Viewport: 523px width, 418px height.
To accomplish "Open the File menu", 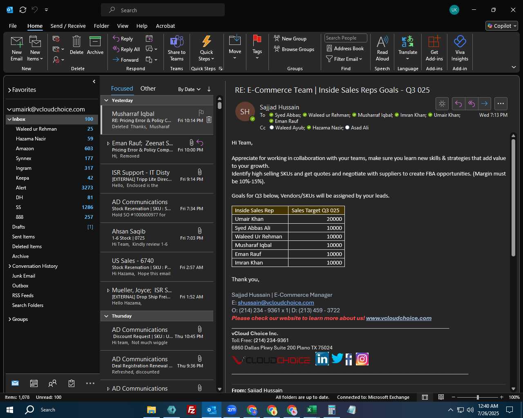I will pyautogui.click(x=13, y=26).
